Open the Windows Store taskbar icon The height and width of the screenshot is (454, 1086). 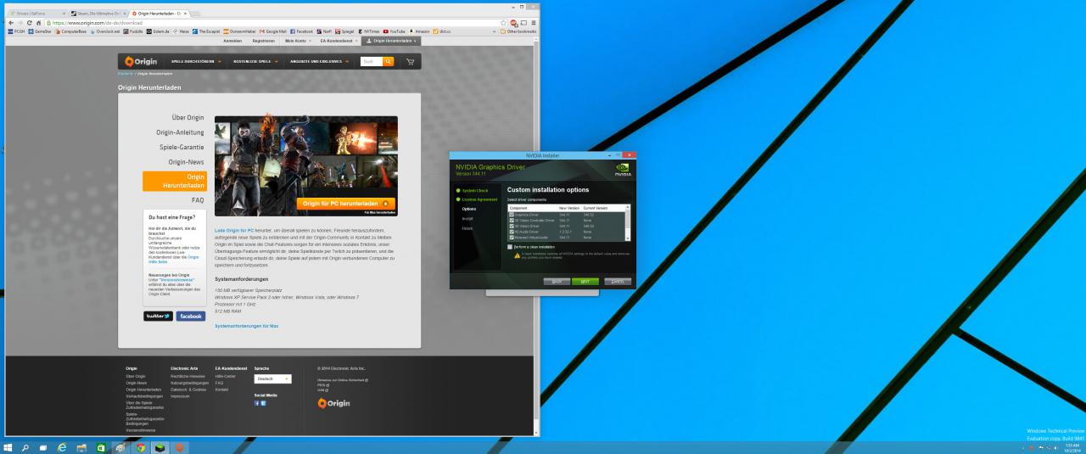101,446
